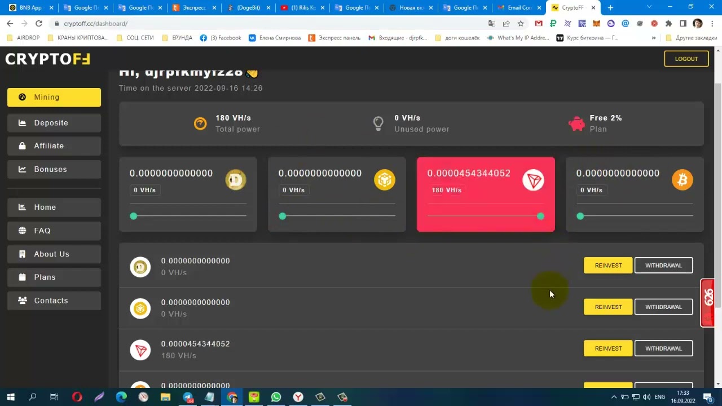Viewport: 722px width, 406px height.
Task: Click the pink piggy bank Plan icon
Action: 577,123
